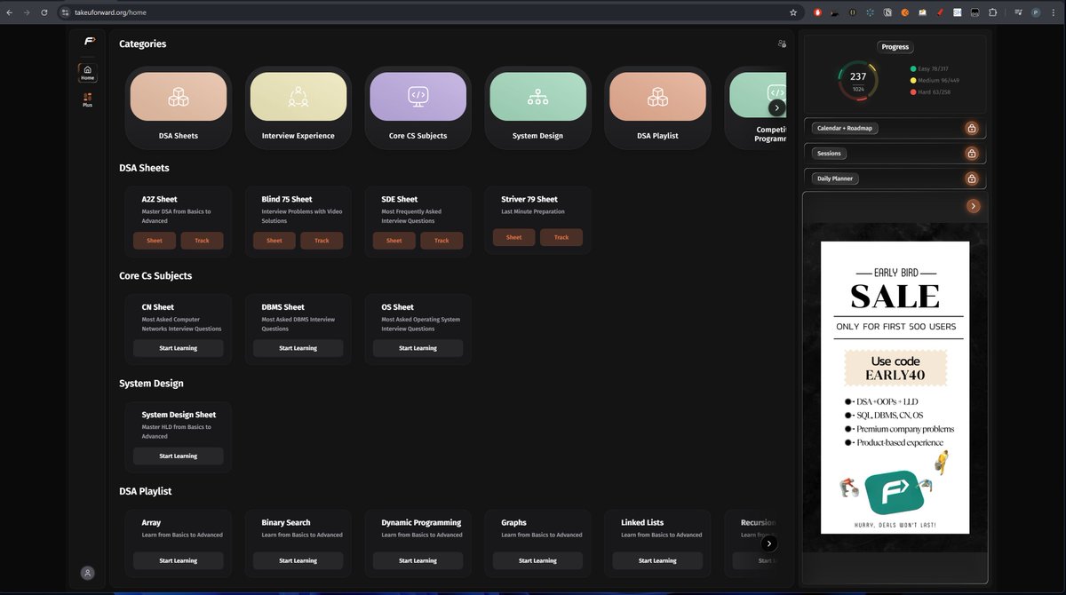Click the circular progress ring showing 237
Image resolution: width=1066 pixels, height=595 pixels.
point(858,82)
